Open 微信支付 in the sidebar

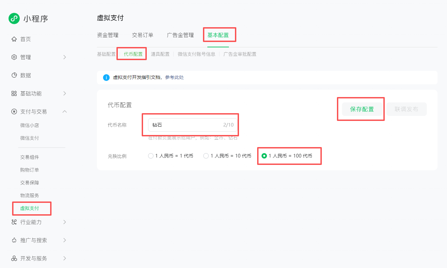pyautogui.click(x=30, y=138)
